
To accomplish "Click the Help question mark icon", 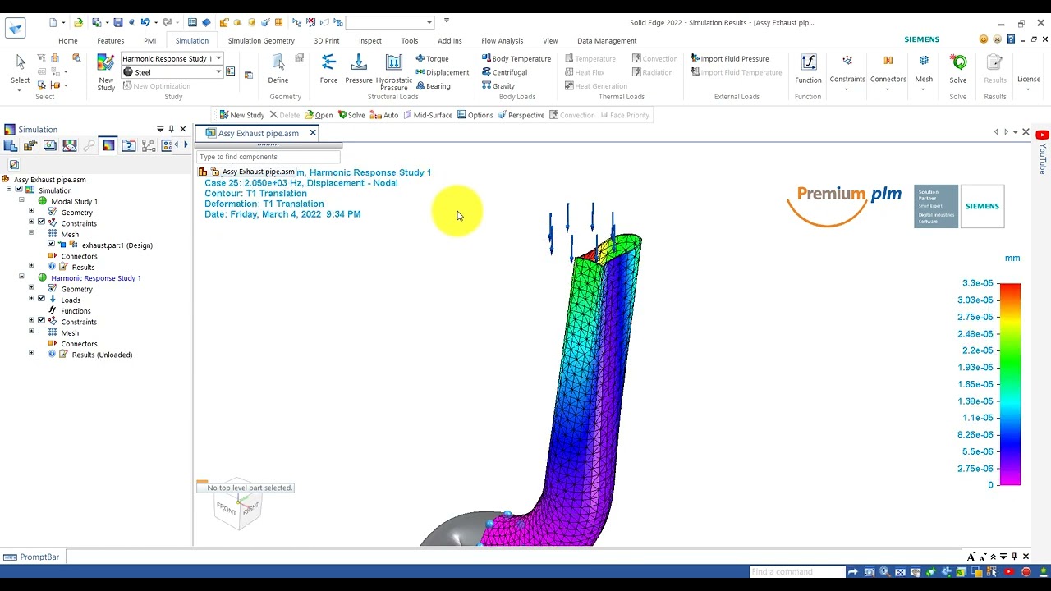I will point(1012,39).
